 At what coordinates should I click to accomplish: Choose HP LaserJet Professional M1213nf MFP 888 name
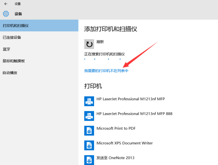click(134, 113)
